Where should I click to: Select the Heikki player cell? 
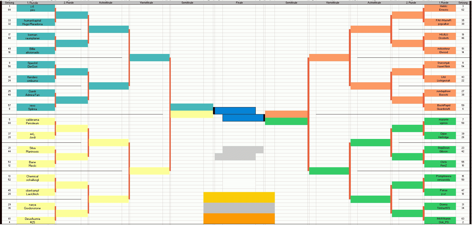click(440, 6)
